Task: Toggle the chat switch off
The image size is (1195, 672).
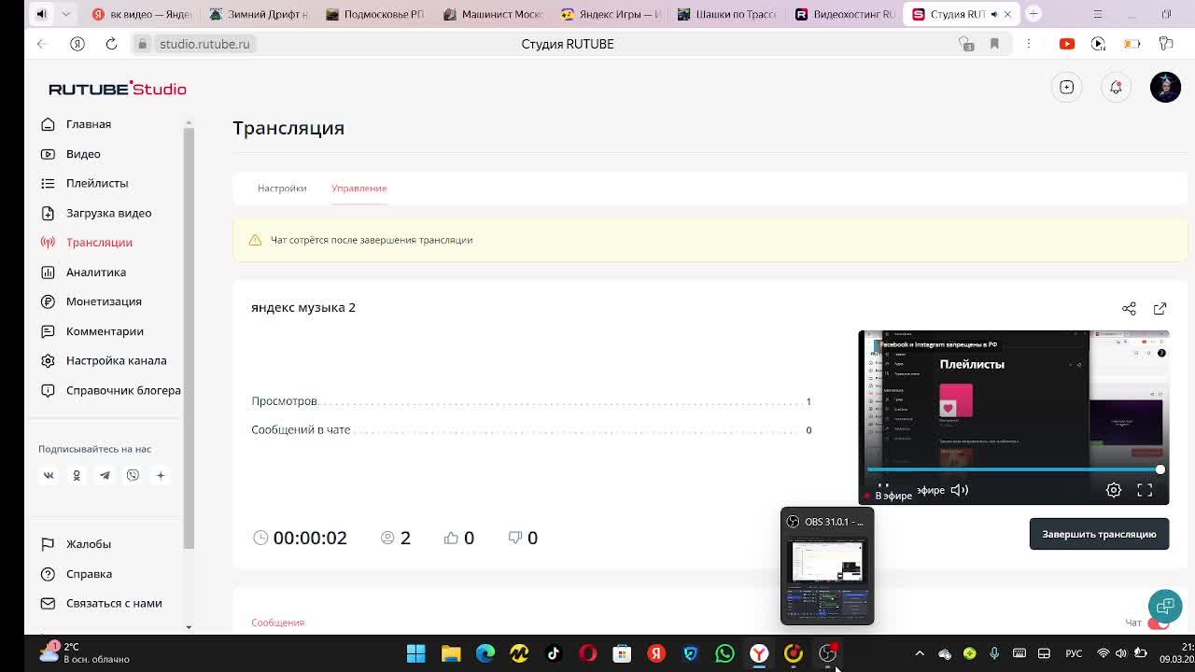Action: (1158, 623)
